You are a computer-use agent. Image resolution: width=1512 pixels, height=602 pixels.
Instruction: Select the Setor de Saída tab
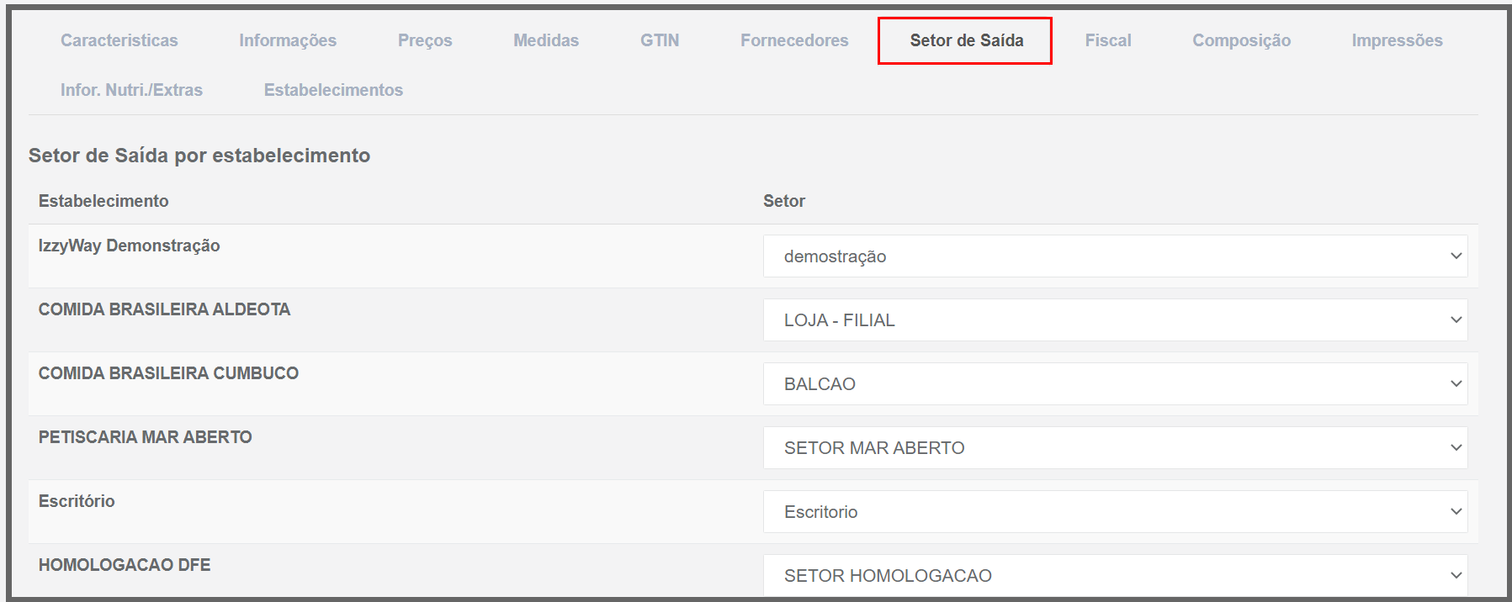(x=966, y=40)
